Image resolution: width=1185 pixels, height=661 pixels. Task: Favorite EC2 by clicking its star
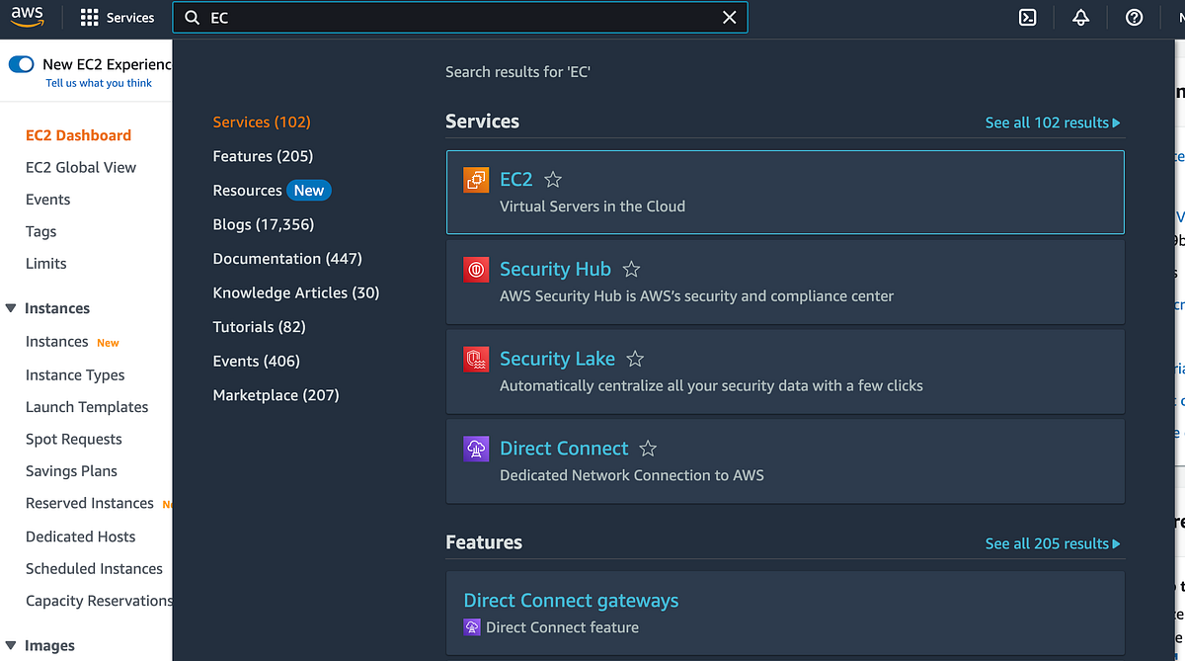coord(552,179)
